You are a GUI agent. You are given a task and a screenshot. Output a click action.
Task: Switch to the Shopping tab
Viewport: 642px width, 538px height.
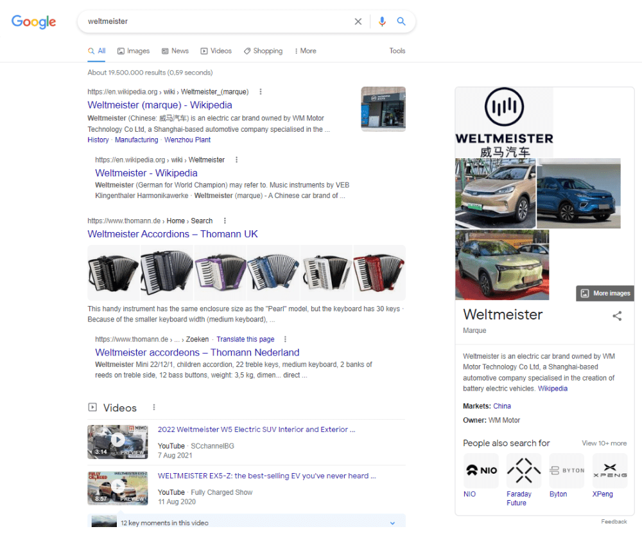click(263, 51)
